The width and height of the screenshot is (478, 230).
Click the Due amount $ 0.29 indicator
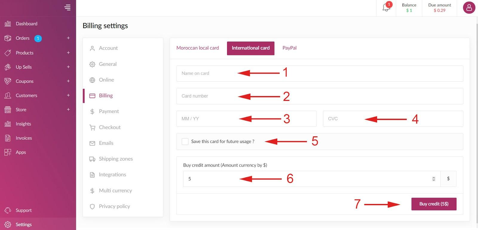click(x=439, y=8)
